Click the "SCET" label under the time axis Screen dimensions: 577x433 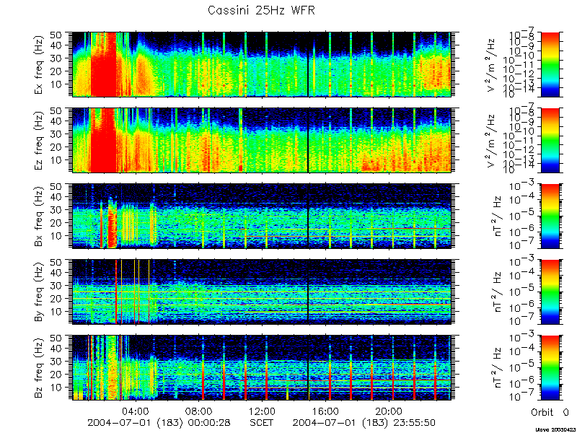click(x=262, y=422)
